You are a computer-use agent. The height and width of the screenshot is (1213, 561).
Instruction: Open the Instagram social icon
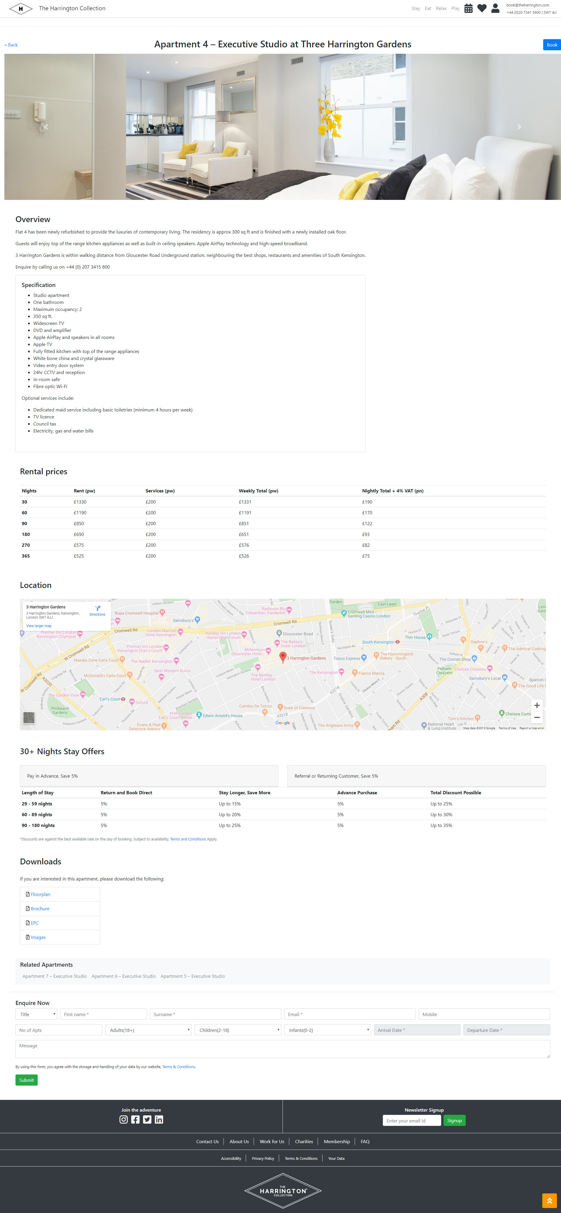coord(123,1119)
